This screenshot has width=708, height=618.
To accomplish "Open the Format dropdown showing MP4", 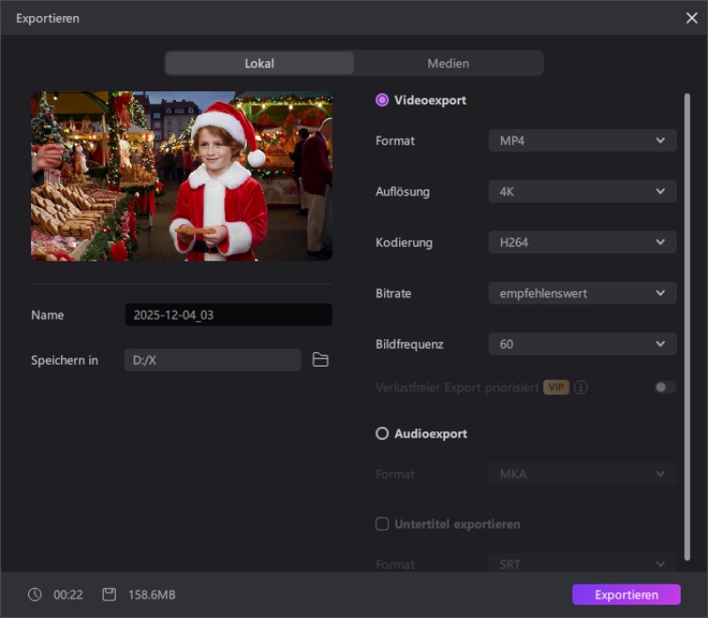I will 582,140.
